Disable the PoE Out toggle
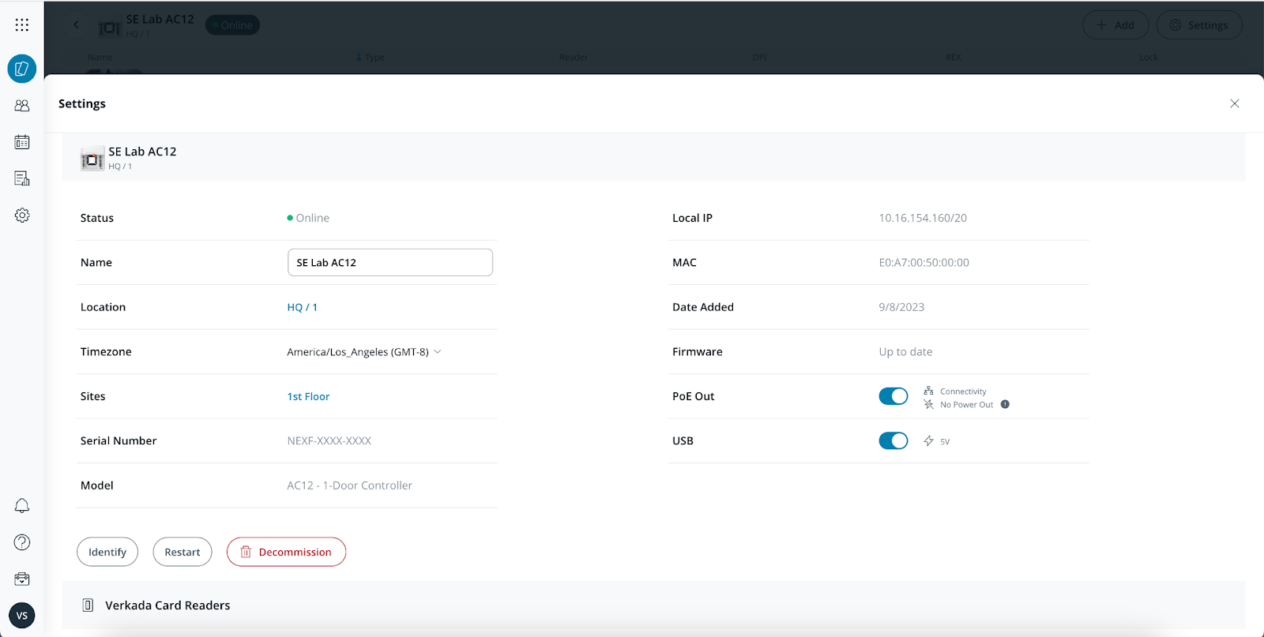This screenshot has width=1264, height=637. coord(893,396)
